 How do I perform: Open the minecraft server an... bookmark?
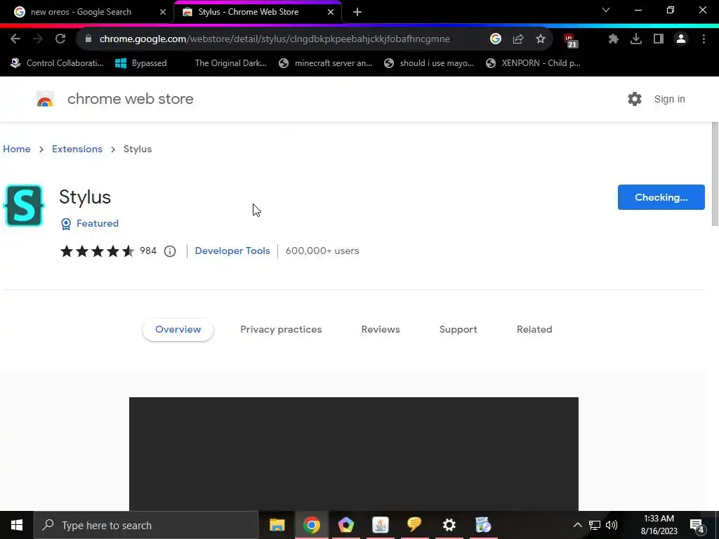point(326,63)
